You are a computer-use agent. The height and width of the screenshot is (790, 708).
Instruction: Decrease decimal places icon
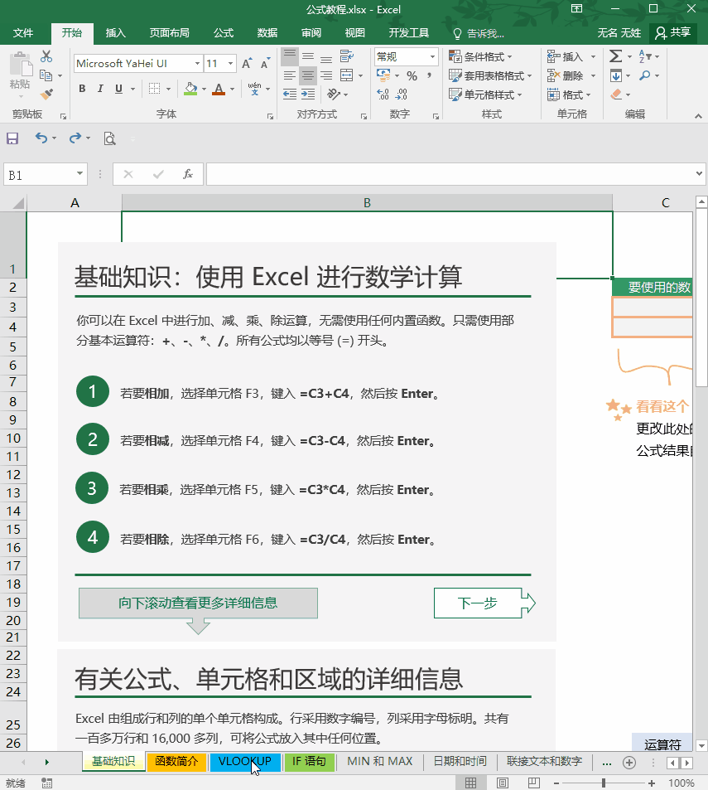pos(401,95)
